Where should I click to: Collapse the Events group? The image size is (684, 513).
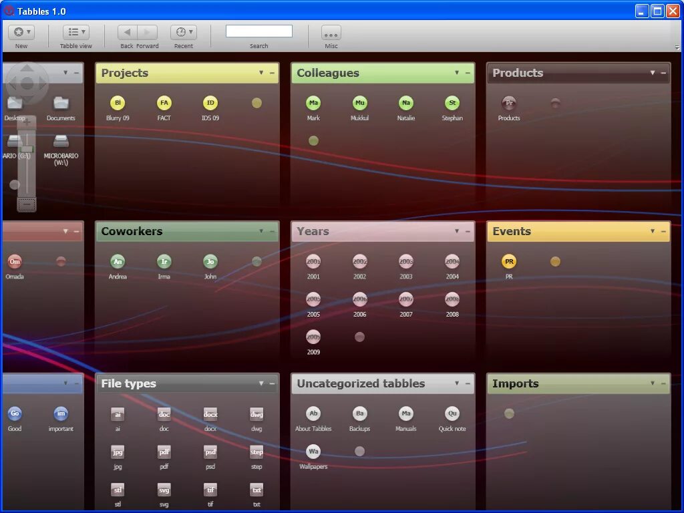tap(663, 231)
